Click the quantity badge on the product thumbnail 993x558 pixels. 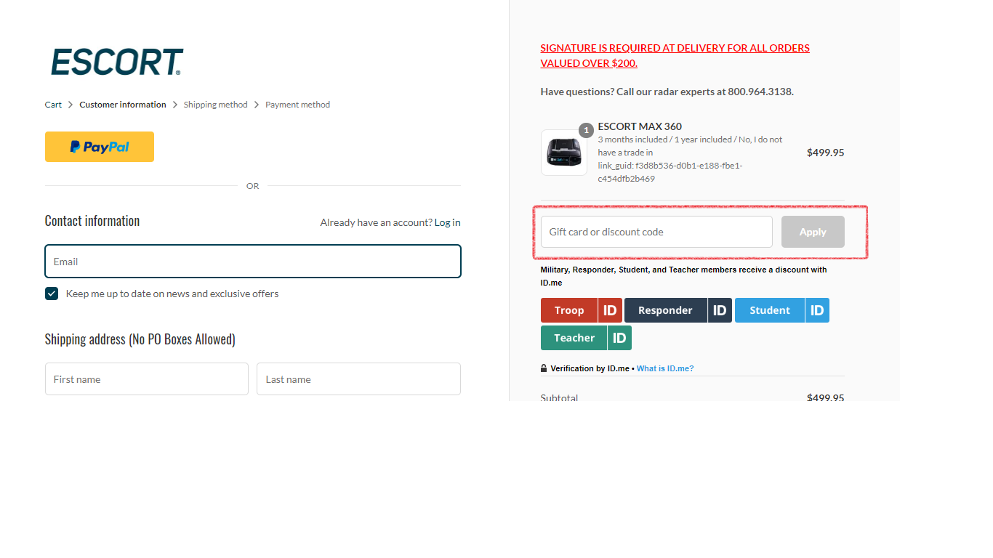point(586,130)
